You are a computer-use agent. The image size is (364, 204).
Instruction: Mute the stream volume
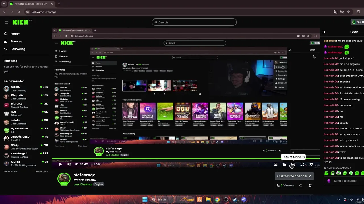point(69,164)
